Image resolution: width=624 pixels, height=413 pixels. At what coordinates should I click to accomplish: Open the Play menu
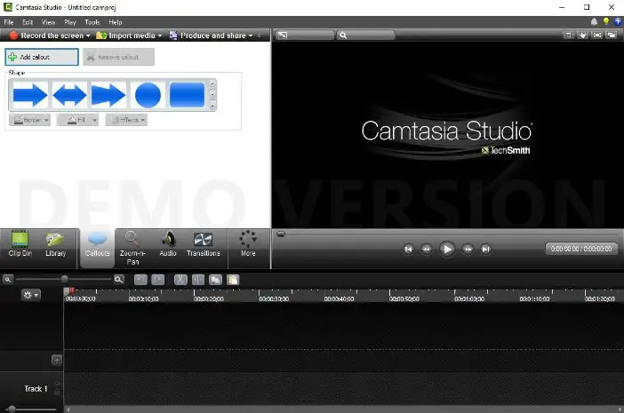point(70,22)
